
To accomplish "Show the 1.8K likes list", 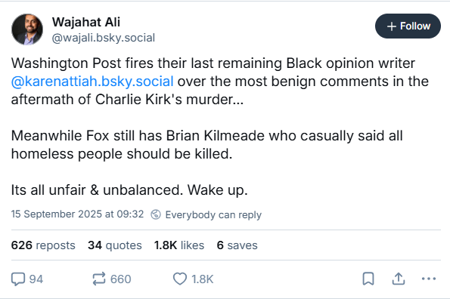I will (179, 245).
